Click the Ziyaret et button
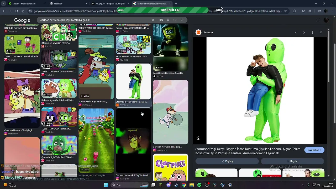The width and height of the screenshot is (336, 189). click(314, 150)
